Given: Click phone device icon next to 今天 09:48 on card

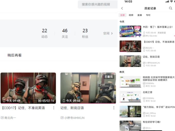Looking at the screenshot, I should pos(64,101).
